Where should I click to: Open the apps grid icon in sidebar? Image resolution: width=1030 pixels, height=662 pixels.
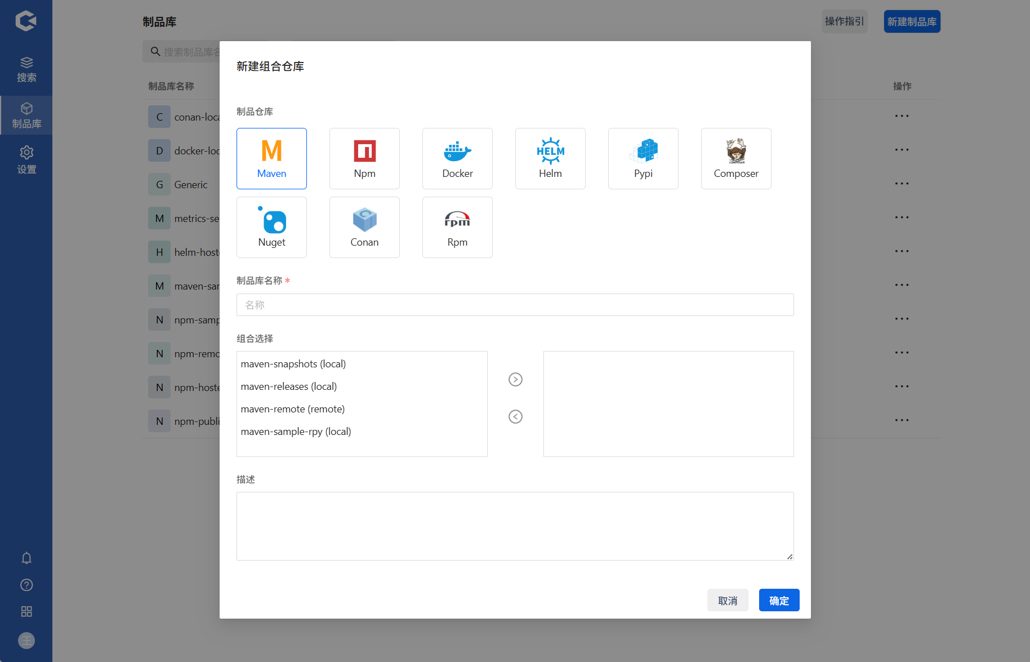click(x=26, y=611)
